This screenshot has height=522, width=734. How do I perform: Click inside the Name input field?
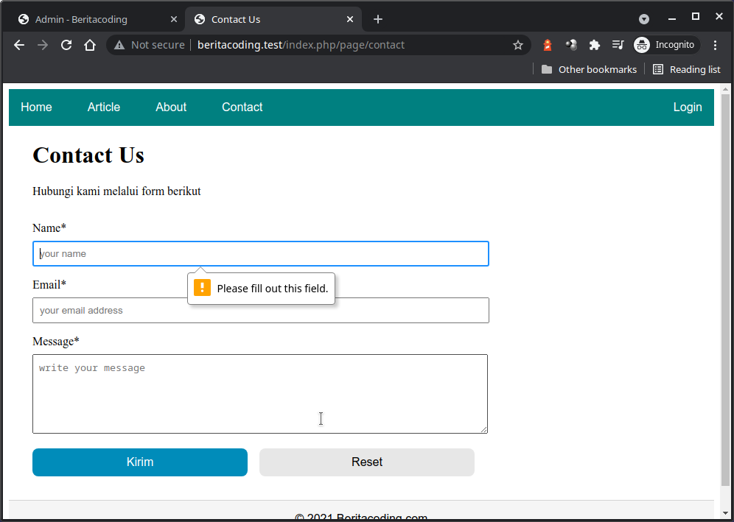[x=260, y=253]
